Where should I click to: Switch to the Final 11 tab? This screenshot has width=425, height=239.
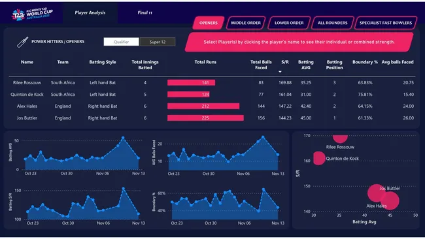(x=144, y=12)
